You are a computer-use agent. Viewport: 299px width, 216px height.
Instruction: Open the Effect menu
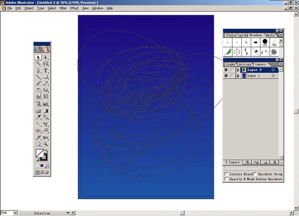point(74,8)
